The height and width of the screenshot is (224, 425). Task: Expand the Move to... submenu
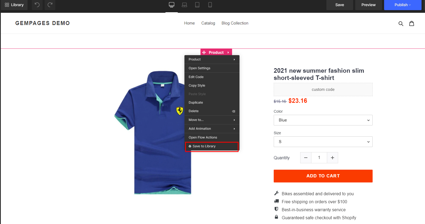(212, 120)
